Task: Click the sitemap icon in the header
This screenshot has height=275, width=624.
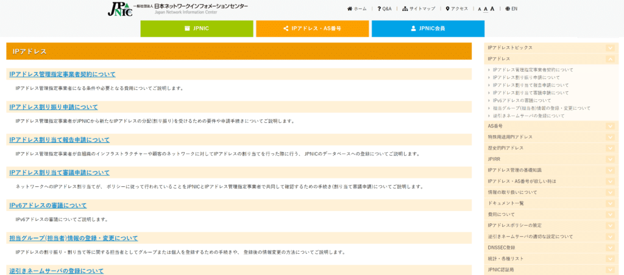Action: 405,9
